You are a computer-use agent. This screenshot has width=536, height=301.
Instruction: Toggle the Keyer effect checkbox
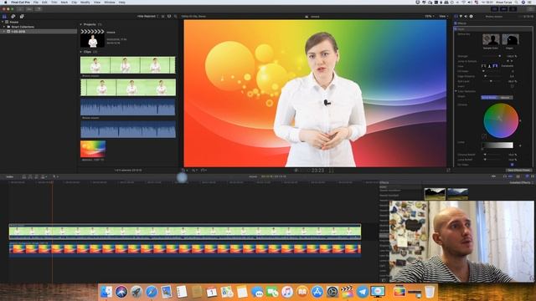456,29
